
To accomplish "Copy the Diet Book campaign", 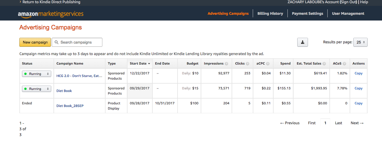I will [358, 88].
